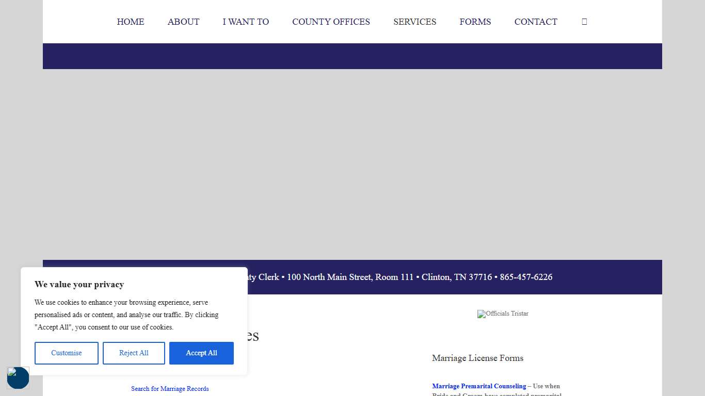Go to the CONTACT page
705x396 pixels.
point(536,22)
